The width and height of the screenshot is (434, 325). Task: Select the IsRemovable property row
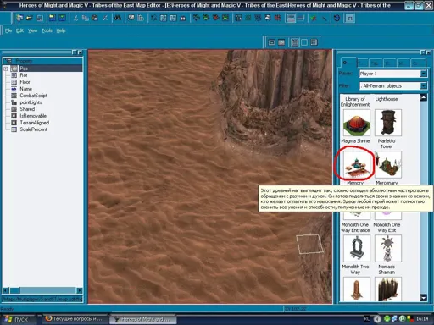coord(42,116)
